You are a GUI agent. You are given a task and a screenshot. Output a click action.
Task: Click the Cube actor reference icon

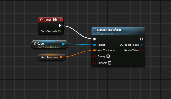[x=35, y=43]
